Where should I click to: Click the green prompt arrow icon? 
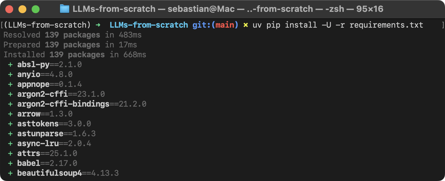point(98,25)
